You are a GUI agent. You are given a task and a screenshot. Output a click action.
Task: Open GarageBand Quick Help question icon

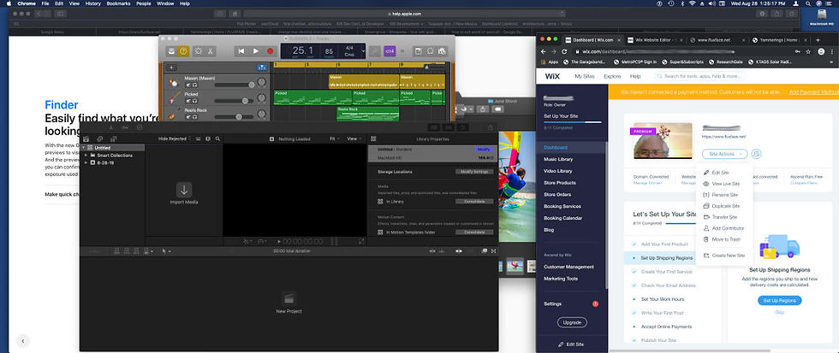click(183, 51)
